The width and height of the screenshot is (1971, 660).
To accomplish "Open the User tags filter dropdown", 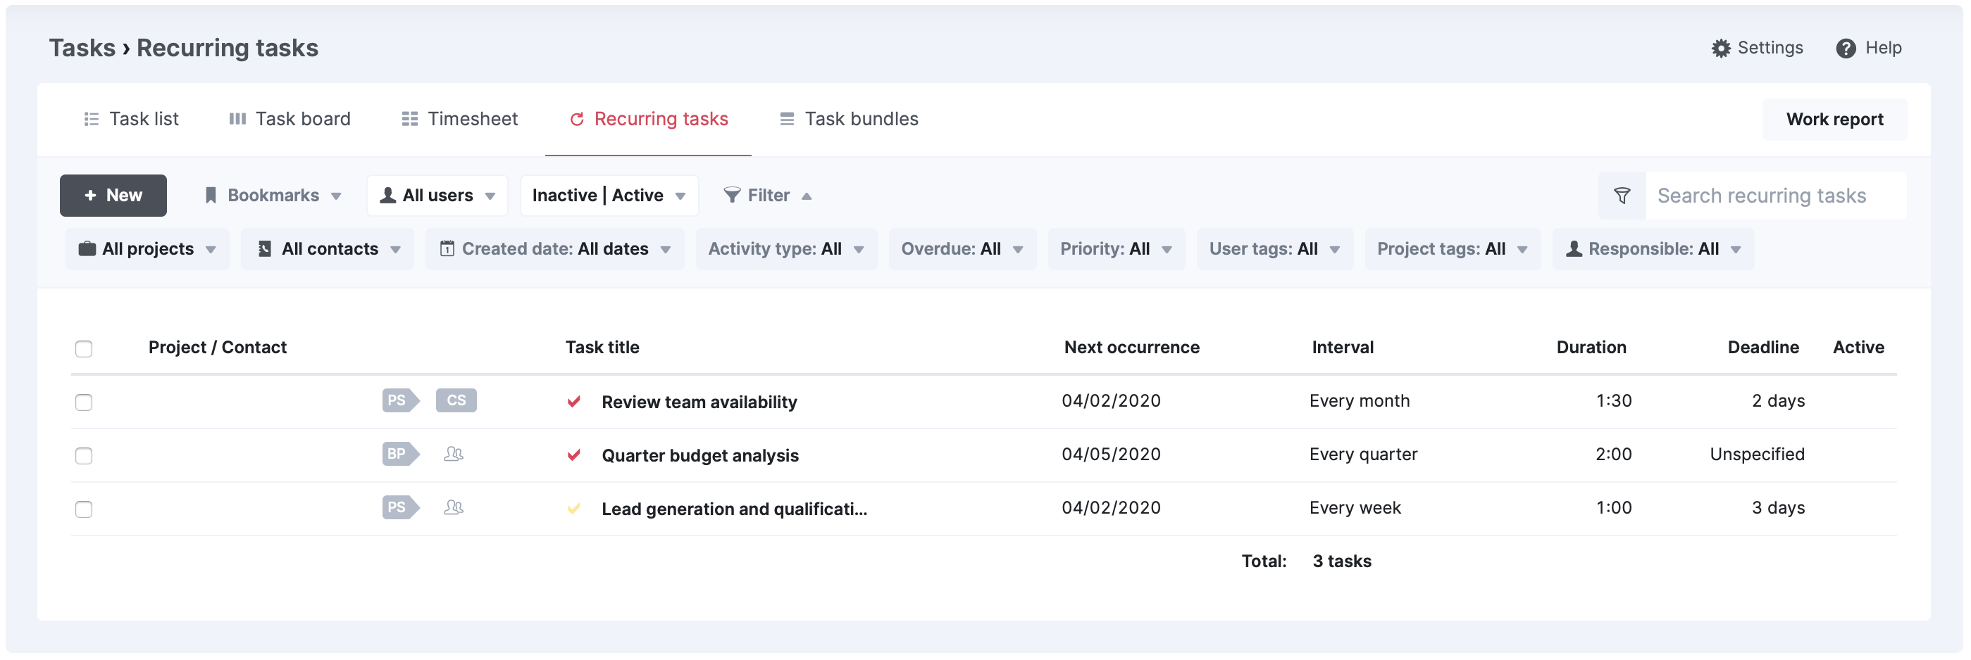I will pyautogui.click(x=1275, y=248).
